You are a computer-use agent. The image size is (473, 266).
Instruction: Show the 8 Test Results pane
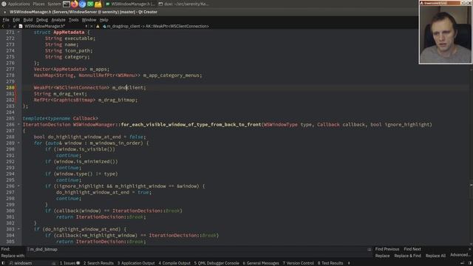[330, 263]
